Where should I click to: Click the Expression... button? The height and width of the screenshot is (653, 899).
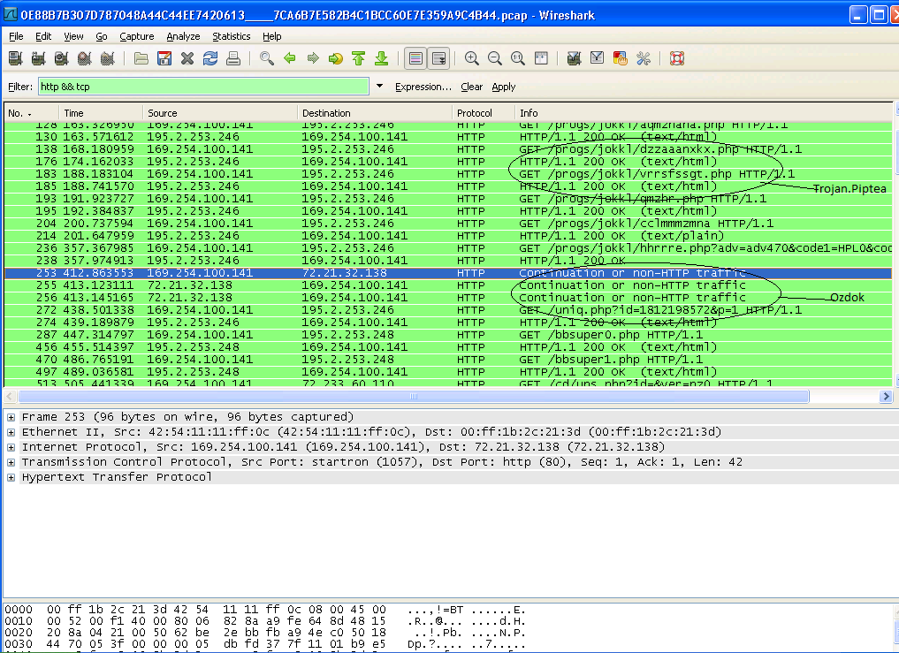423,87
